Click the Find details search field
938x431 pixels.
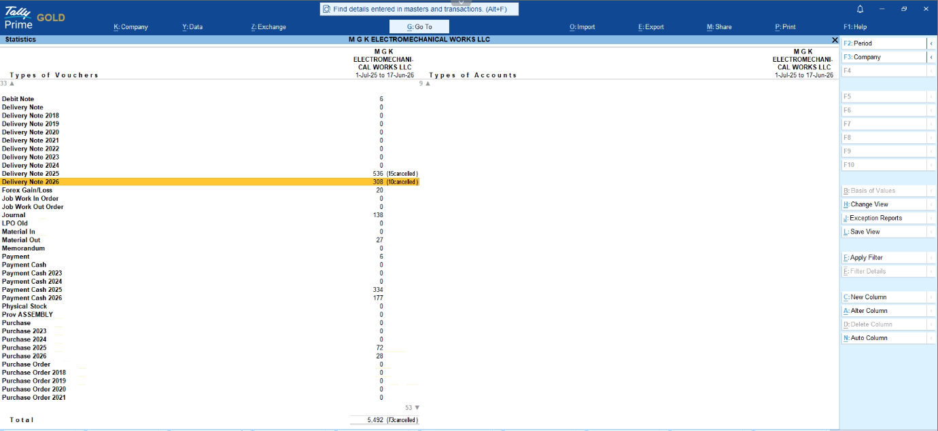tap(419, 10)
